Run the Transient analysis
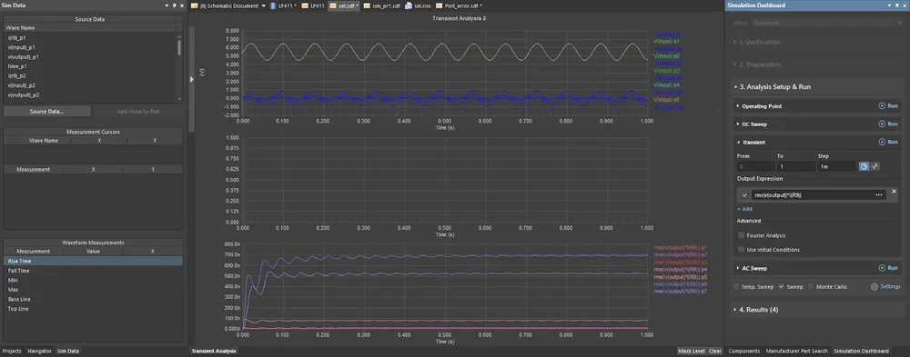Screen dimensions: 910x357 (x=888, y=142)
